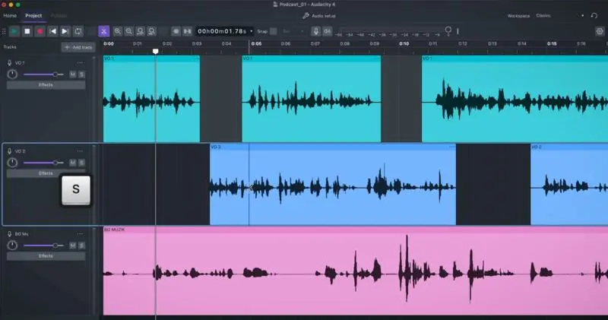Viewport: 608px width, 320px height.
Task: Click the VO 1 track pan knob
Action: pyautogui.click(x=12, y=74)
